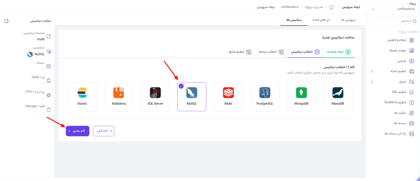This screenshot has height=181, width=420.
Task: Pick the PostgreSQL elephant icon
Action: pos(265,93)
